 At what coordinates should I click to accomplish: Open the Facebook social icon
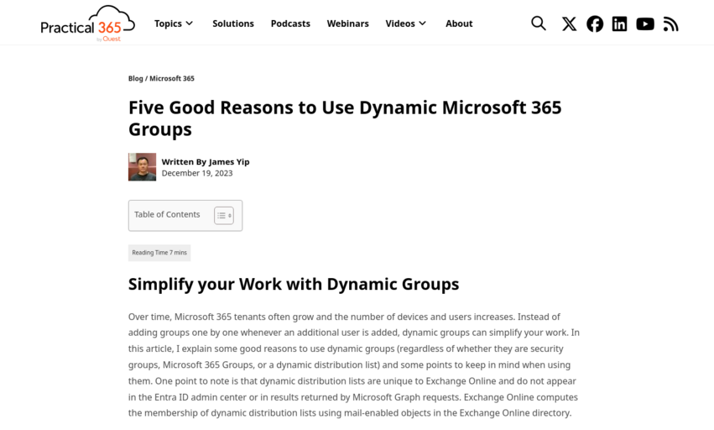point(594,24)
